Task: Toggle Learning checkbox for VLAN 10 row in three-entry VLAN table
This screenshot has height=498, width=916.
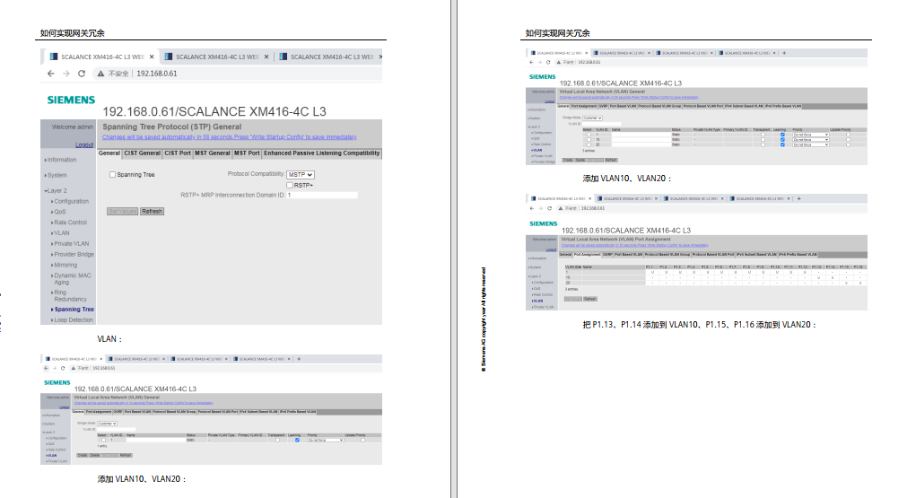Action: click(782, 140)
